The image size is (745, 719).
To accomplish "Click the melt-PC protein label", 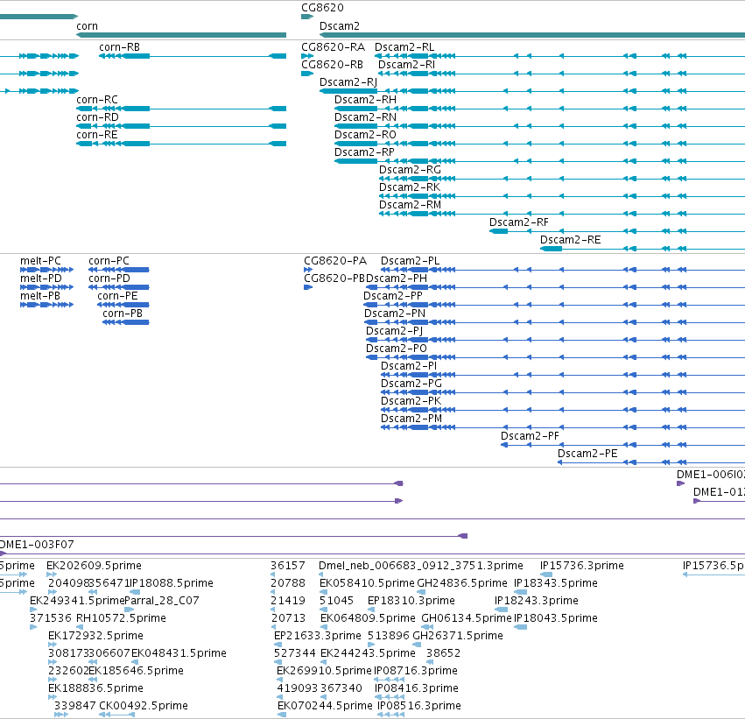I will point(40,261).
